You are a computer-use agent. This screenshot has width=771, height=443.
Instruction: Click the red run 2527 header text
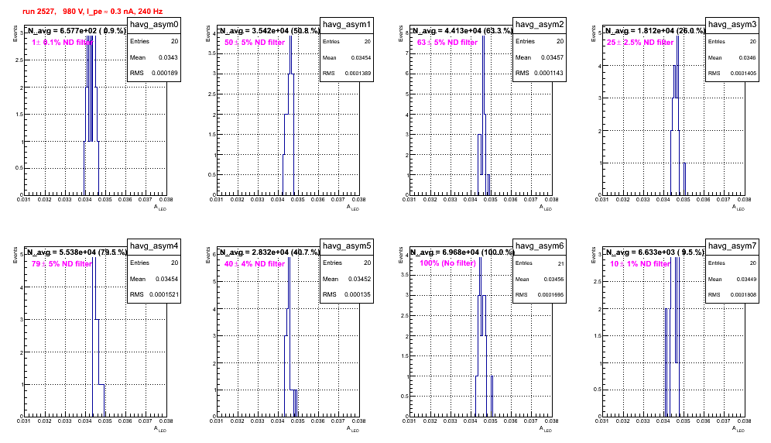92,11
